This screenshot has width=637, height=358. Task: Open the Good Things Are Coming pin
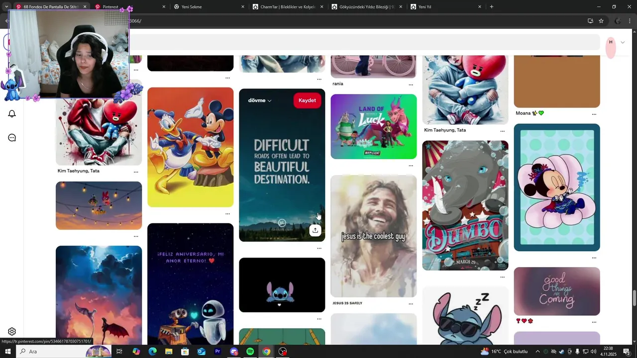tap(557, 291)
